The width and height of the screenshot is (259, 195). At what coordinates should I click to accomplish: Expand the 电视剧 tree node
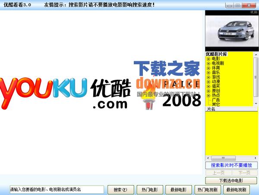(208, 63)
